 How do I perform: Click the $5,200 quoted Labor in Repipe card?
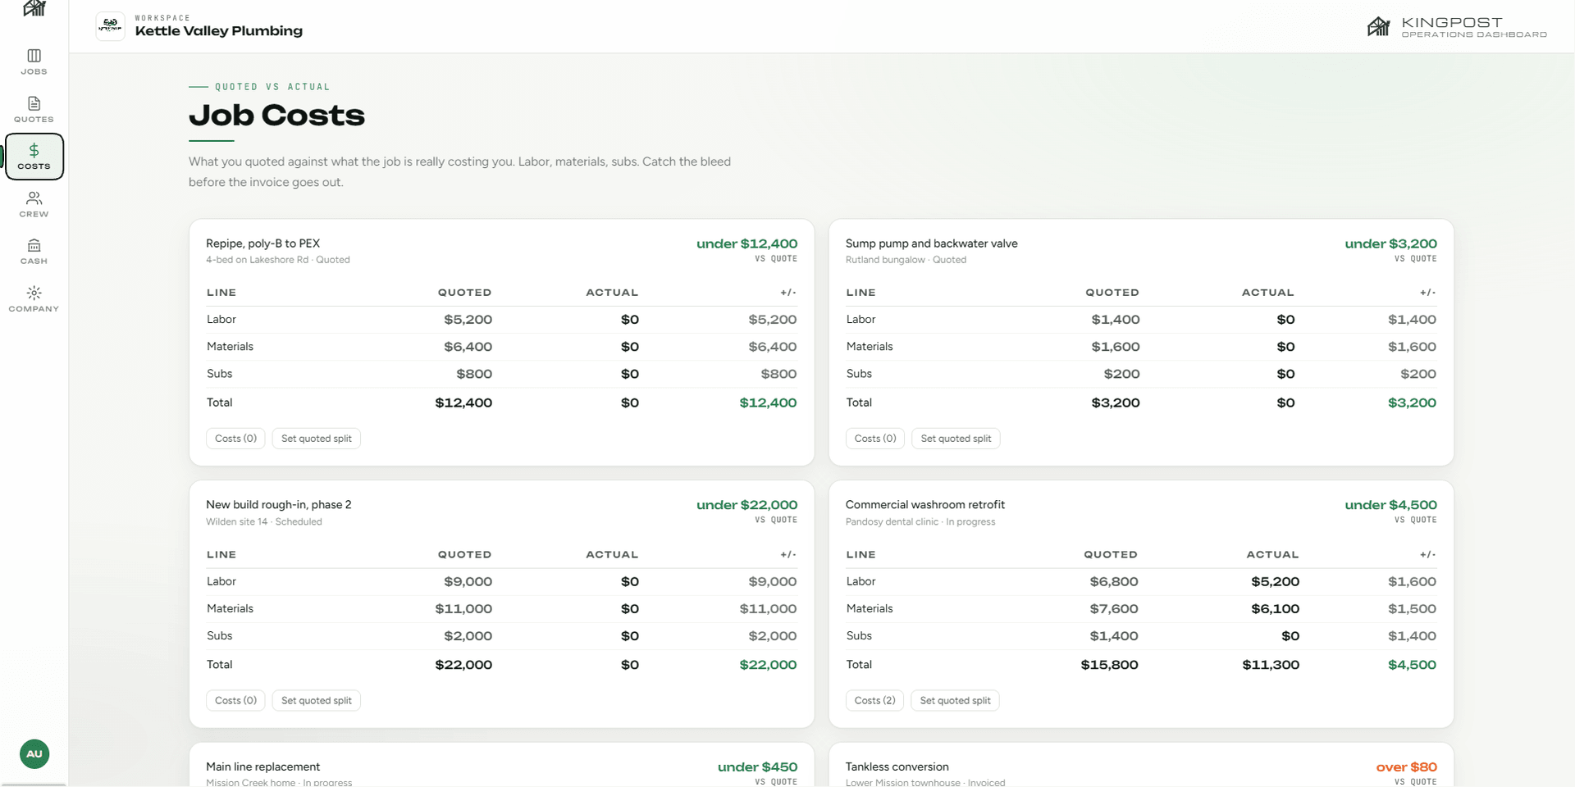click(468, 320)
